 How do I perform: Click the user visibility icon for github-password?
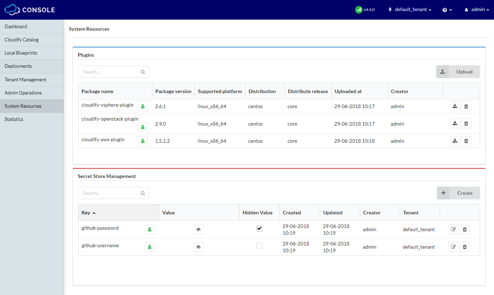coord(150,229)
